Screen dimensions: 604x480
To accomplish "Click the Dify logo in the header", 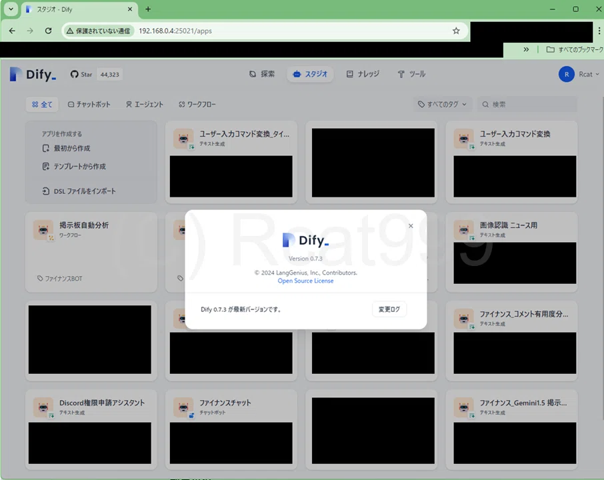I will click(33, 74).
